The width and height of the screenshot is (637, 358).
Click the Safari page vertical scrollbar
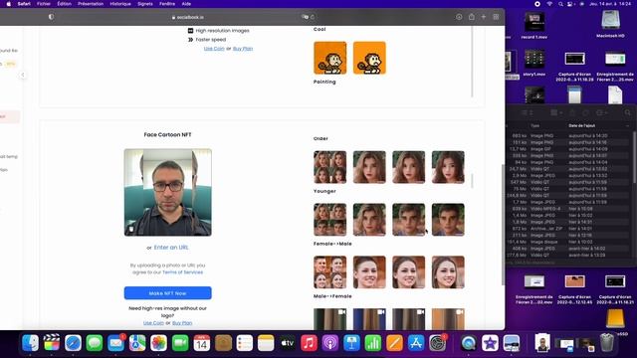503,225
